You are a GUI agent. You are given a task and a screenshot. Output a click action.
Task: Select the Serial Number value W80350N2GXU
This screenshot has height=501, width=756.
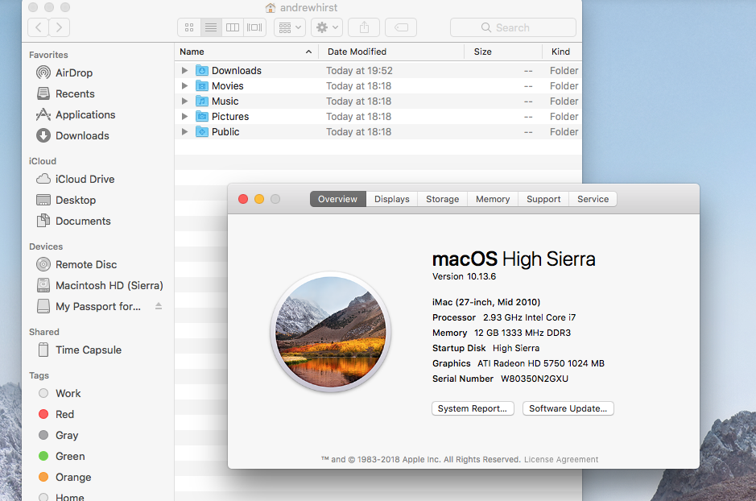coord(535,379)
